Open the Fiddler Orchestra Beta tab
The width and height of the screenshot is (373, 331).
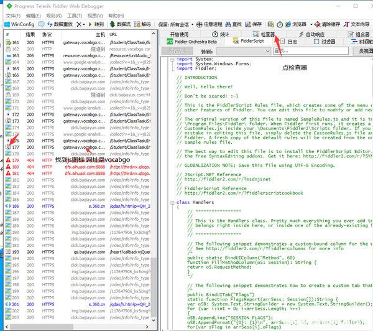(x=191, y=42)
